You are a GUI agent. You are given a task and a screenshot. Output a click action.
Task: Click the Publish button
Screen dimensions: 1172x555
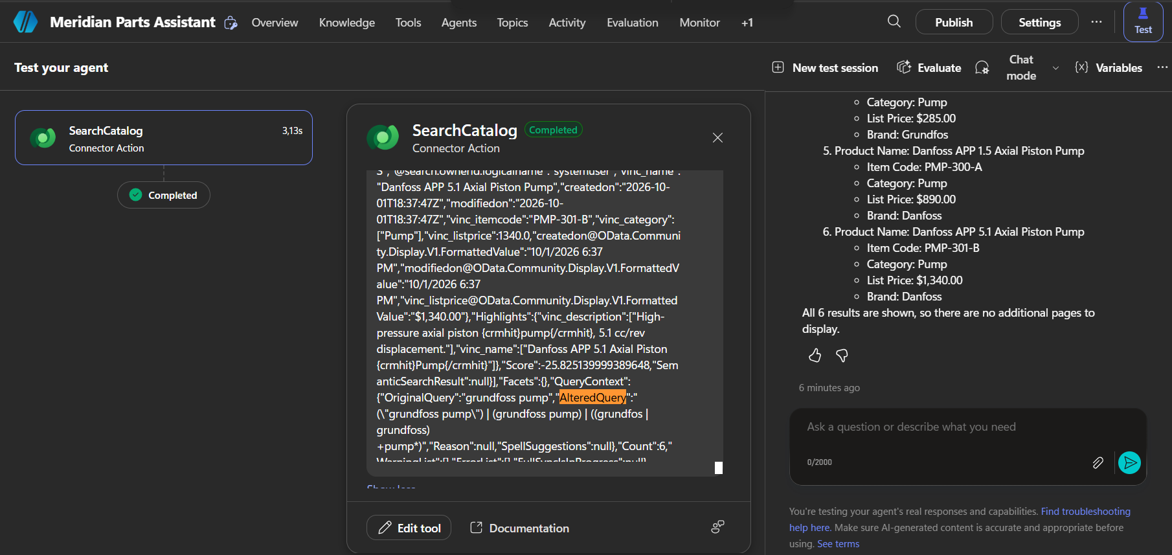(954, 22)
